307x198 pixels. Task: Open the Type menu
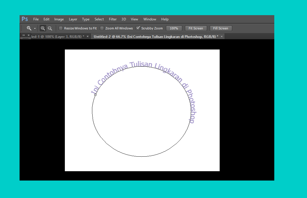tap(86, 19)
